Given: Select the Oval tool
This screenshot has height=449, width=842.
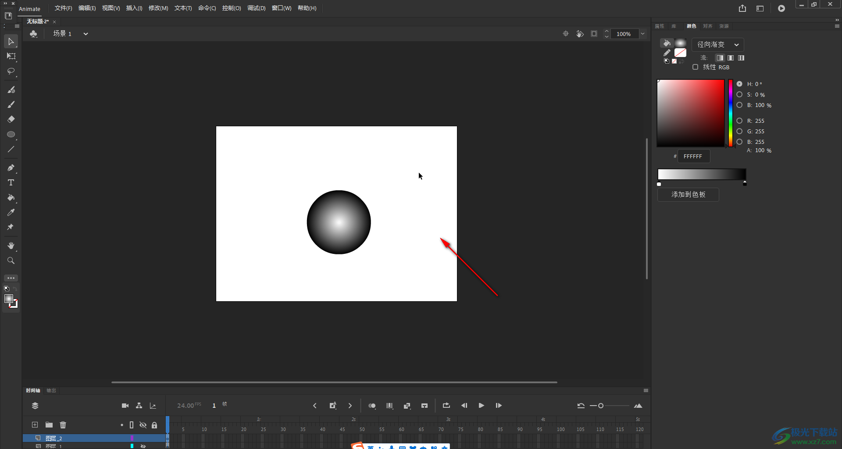Looking at the screenshot, I should click(11, 134).
